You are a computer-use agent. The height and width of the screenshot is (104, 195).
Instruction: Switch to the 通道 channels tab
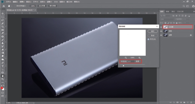click(168, 11)
